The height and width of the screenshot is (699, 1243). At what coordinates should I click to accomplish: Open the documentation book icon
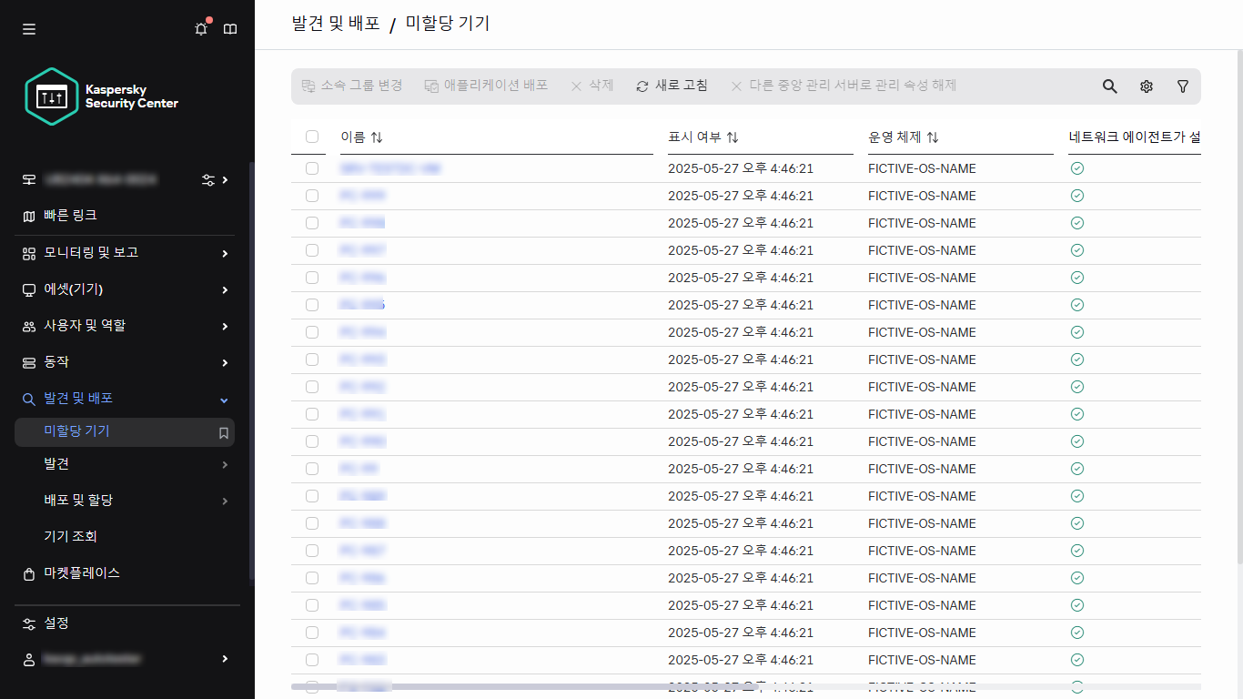coord(230,29)
